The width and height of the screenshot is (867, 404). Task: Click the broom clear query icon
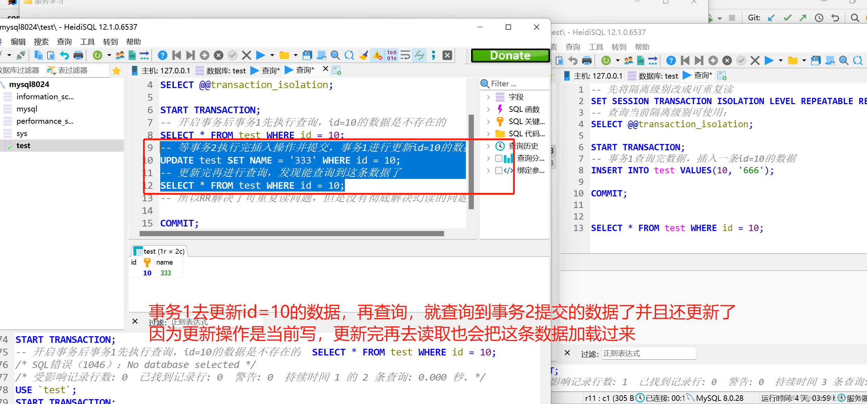[364, 55]
